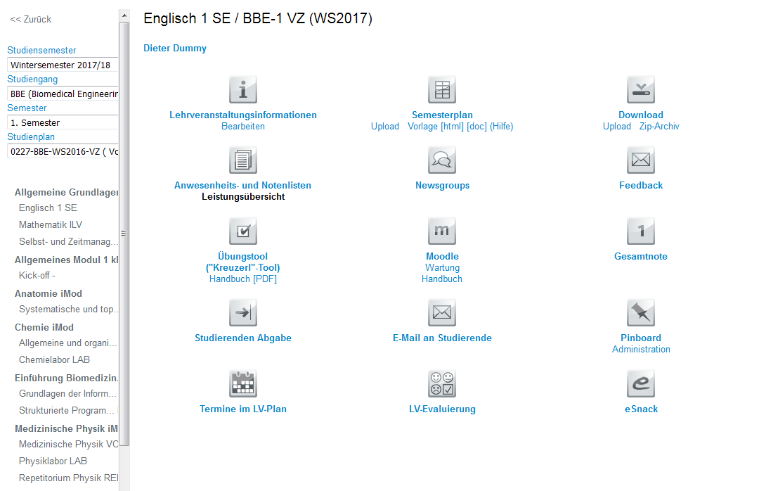Open the Studienplan dropdown
Screen dimensions: 766x491
click(62, 151)
